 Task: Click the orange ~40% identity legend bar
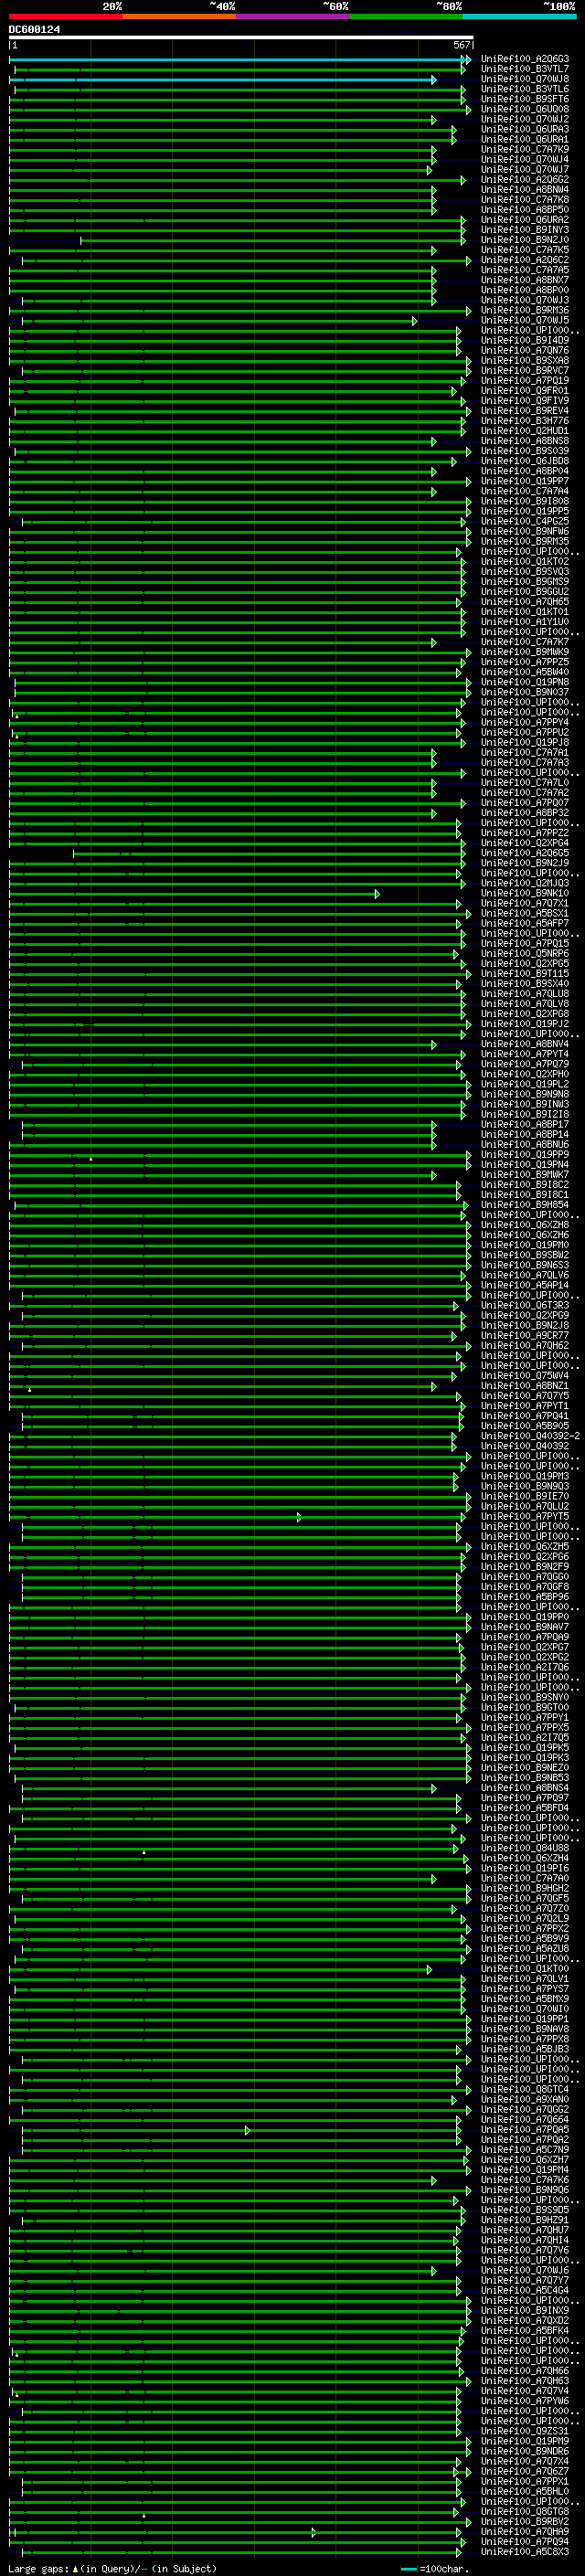point(179,16)
